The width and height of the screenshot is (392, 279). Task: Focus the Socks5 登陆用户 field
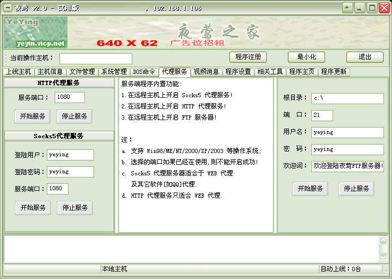[x=70, y=155]
